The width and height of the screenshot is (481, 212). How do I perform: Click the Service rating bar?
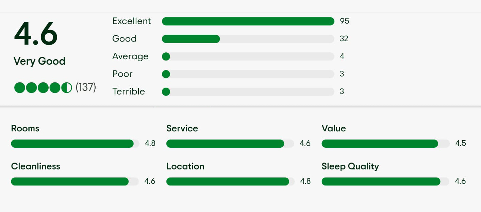230,144
